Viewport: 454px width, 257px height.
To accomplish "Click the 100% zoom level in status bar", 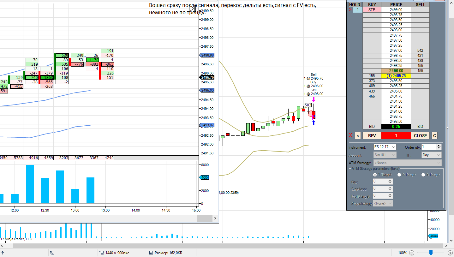I will pos(402,253).
